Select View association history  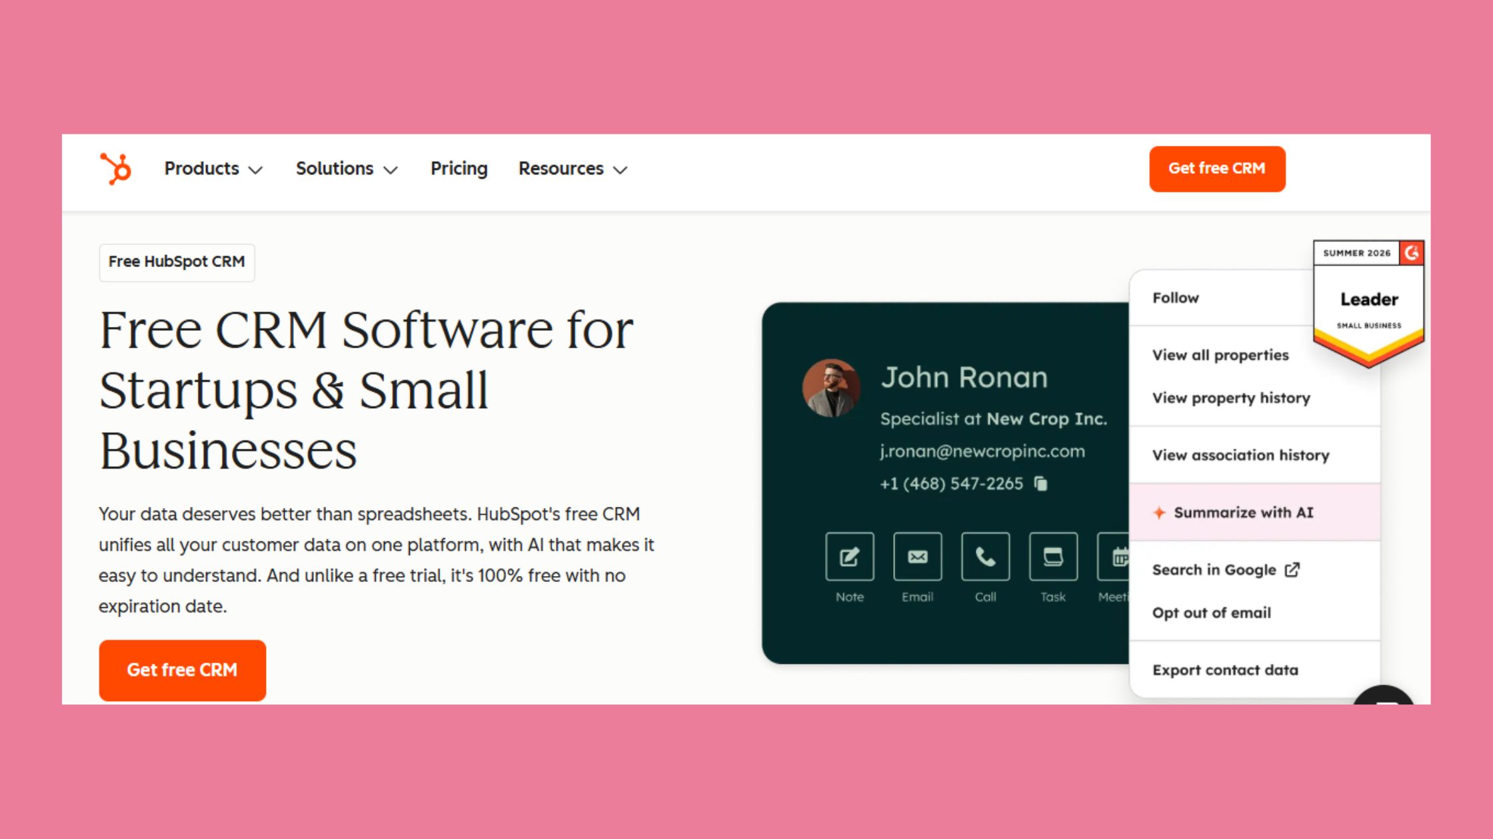pyautogui.click(x=1240, y=455)
